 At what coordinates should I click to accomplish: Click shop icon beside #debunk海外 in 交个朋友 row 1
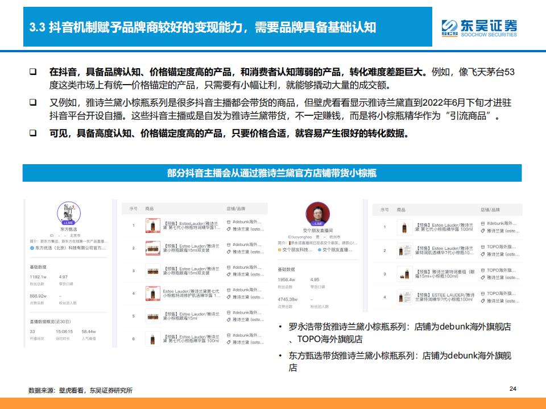(483, 223)
